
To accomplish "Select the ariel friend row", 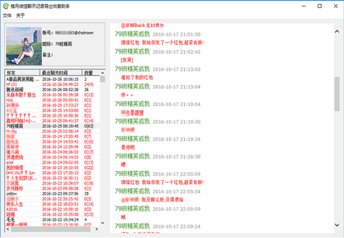I will [x=53, y=162].
